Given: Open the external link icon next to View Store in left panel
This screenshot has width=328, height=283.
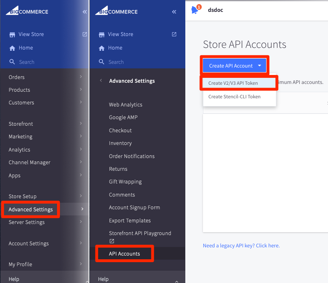Looking at the screenshot, I should pos(85,34).
